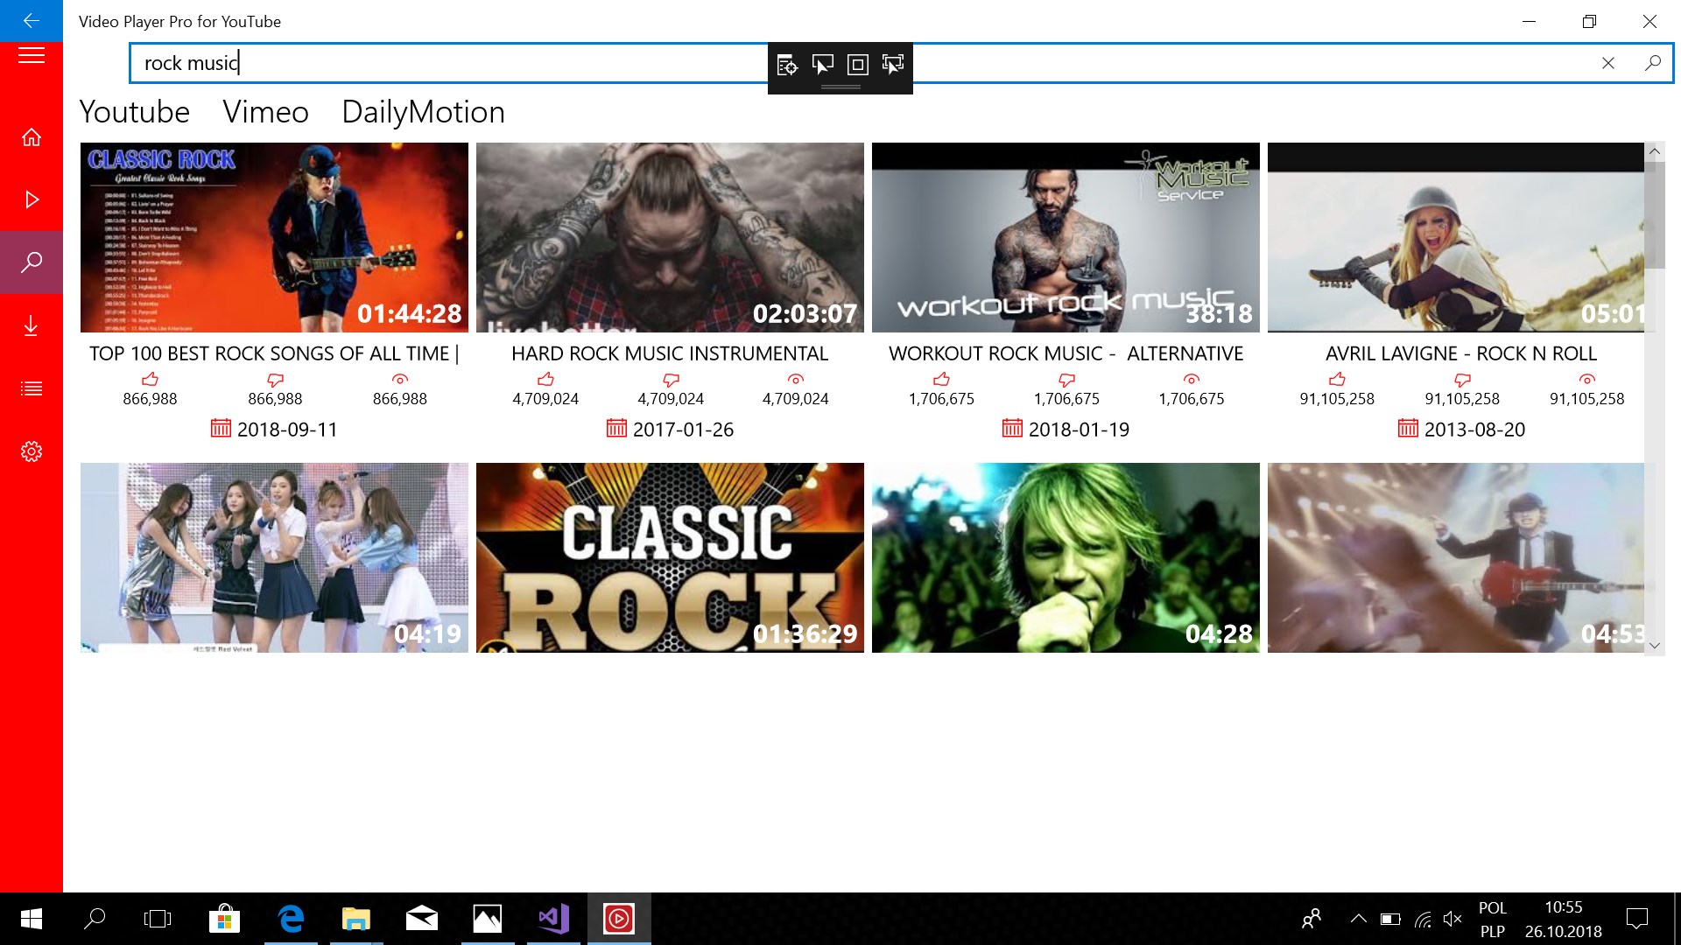Click the first icon in floating capture toolbar
Image resolution: width=1681 pixels, height=945 pixels.
[787, 64]
